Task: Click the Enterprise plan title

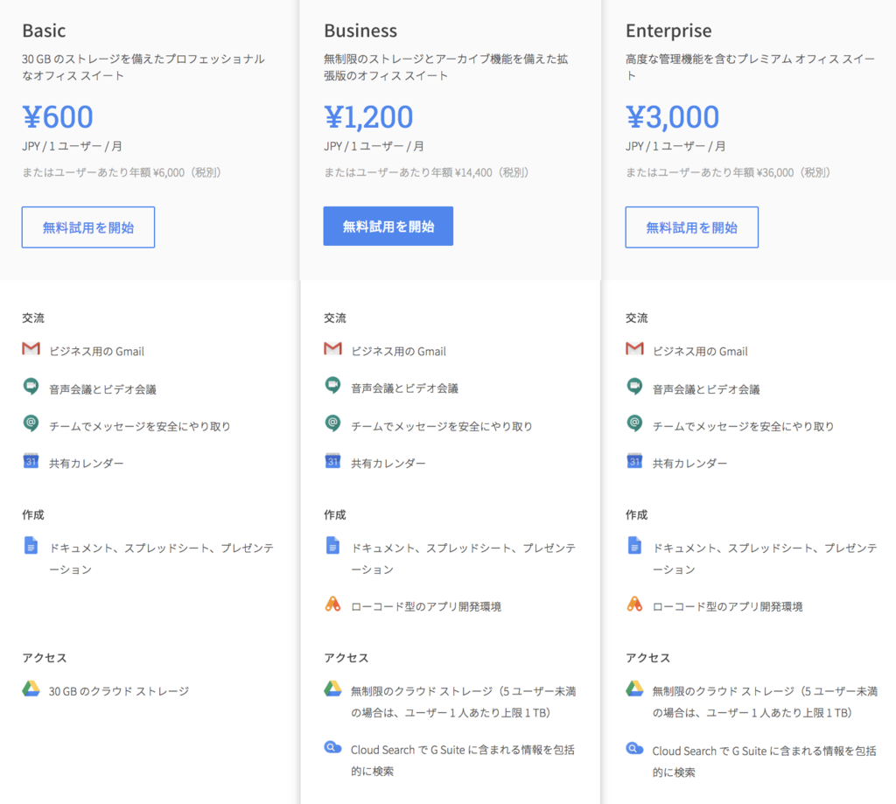Action: click(x=668, y=31)
